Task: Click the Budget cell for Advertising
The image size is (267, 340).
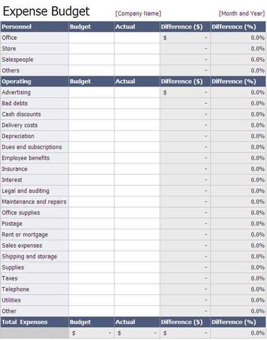Action: 91,92
